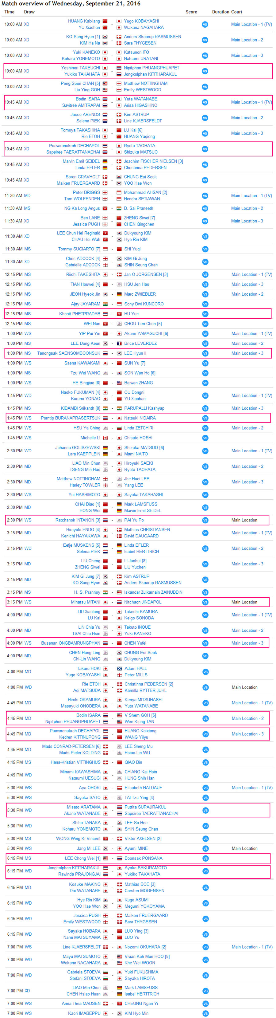The height and width of the screenshot is (1018, 276).
Task: Open Main Location - 2 court link for ARENDS match
Action: pyautogui.click(x=247, y=118)
